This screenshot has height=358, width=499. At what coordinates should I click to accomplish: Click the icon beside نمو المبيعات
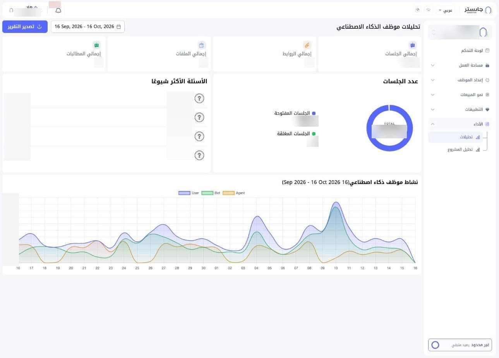coord(487,95)
